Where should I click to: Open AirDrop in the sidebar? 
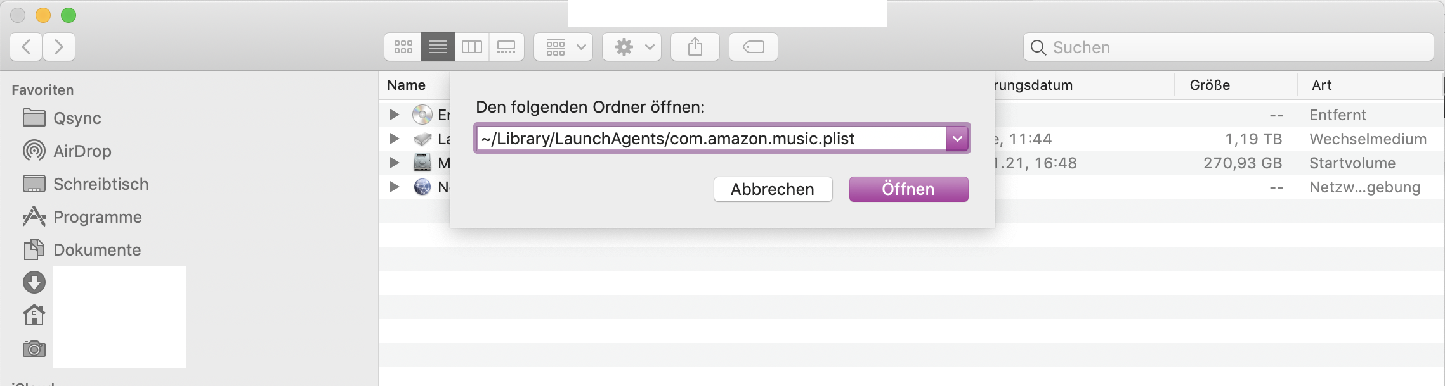point(82,151)
